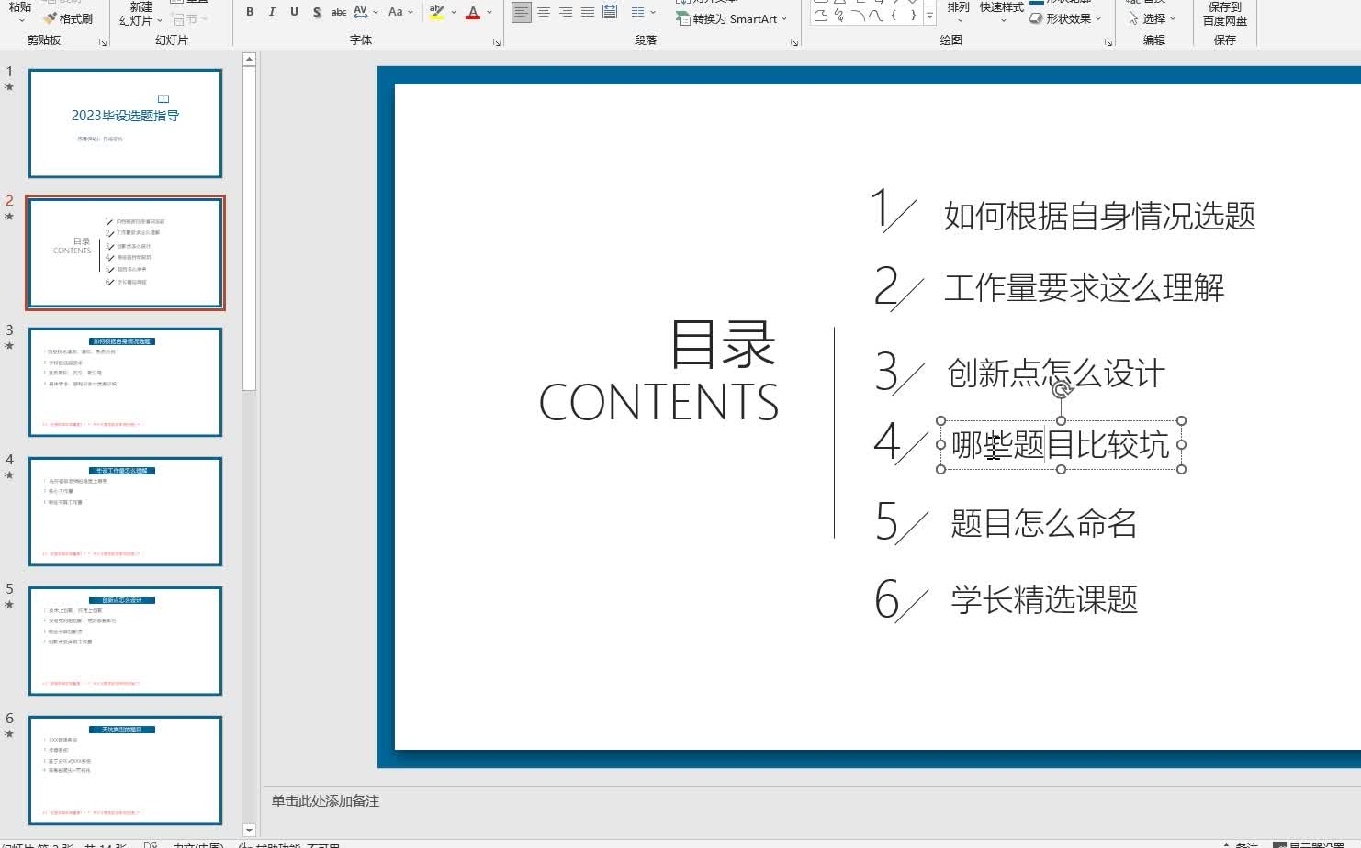This screenshot has height=848, width=1361.
Task: Align text right
Action: coord(566,12)
